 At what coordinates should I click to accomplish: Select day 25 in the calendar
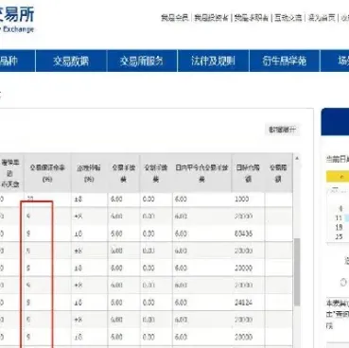pyautogui.click(x=339, y=236)
